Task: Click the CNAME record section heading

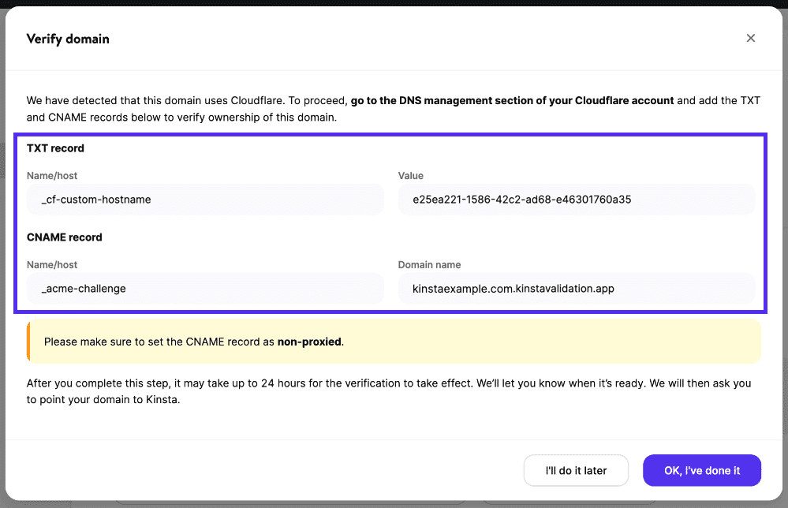Action: click(64, 237)
